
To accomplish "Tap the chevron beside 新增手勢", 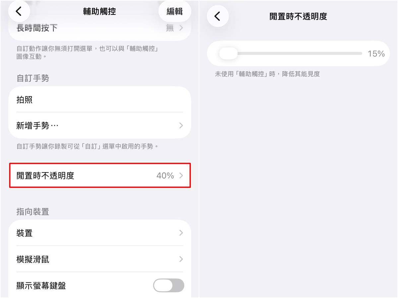I will click(x=181, y=125).
